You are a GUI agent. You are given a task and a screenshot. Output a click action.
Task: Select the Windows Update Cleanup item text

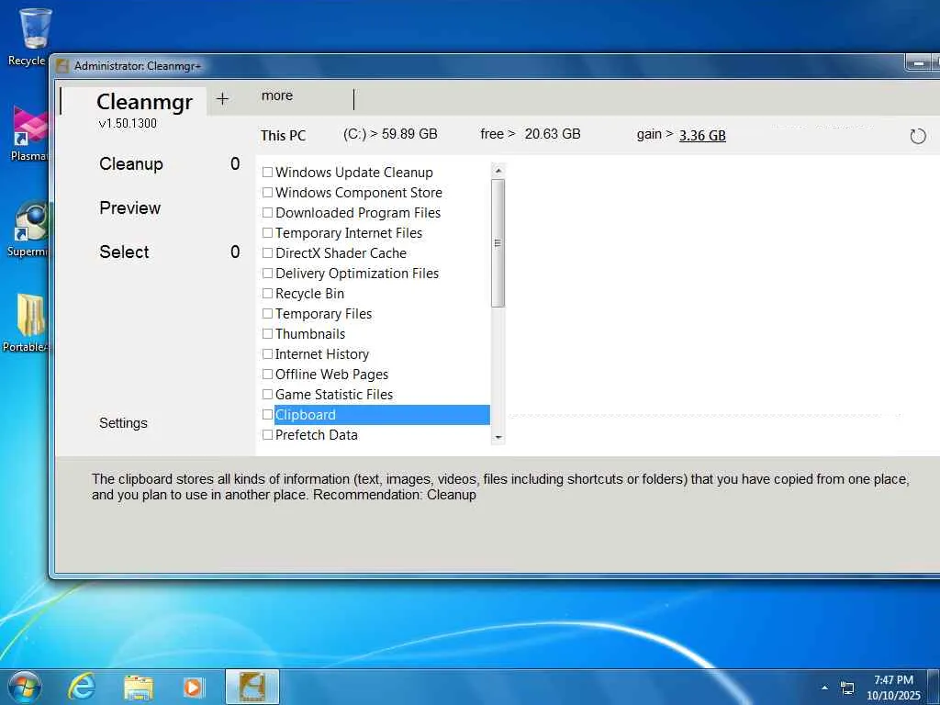click(x=354, y=173)
